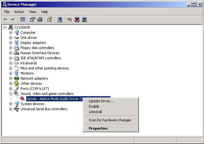Screen dimensions: 204x144
Task: Click the Back arrow toolbar icon
Action: (x=5, y=20)
